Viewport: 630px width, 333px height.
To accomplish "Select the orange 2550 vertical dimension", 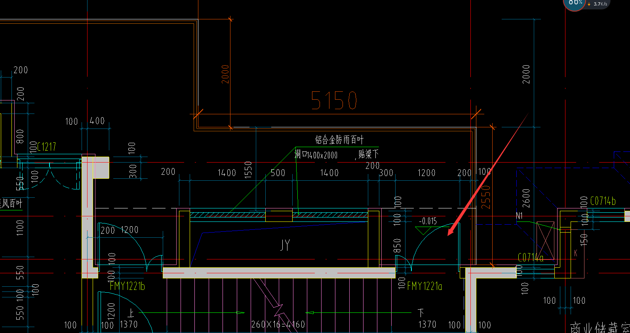I will point(486,197).
